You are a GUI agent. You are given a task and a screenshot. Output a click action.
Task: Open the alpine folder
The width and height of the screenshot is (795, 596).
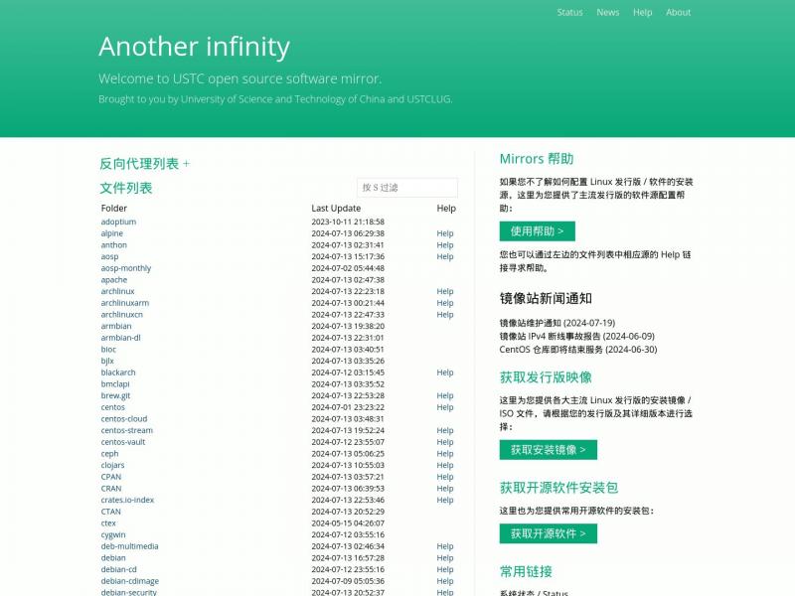coord(112,233)
